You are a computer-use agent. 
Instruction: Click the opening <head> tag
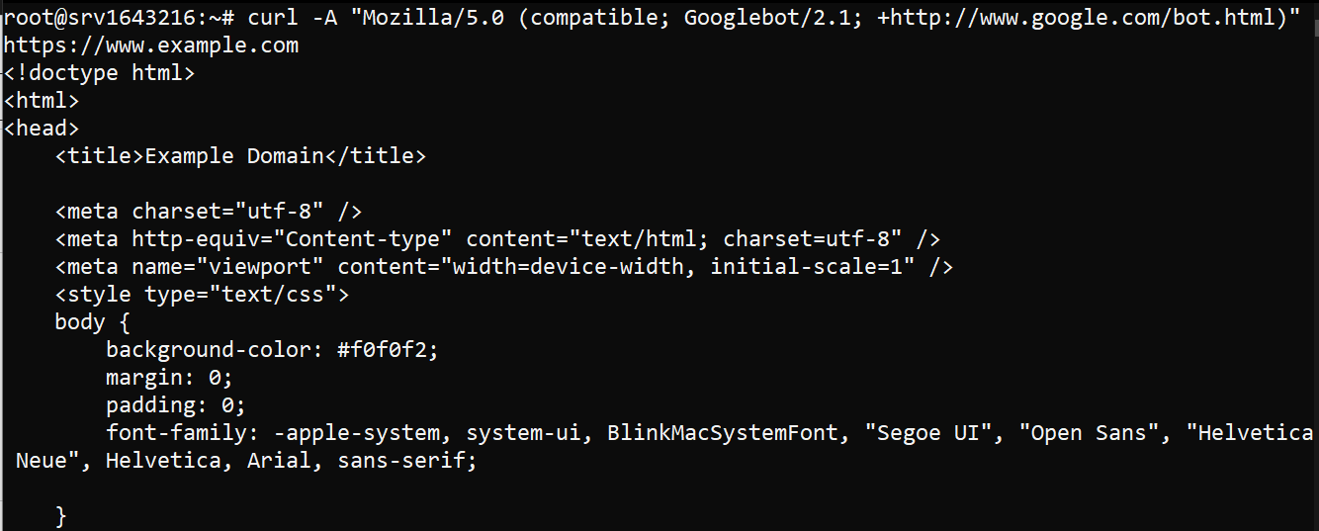pyautogui.click(x=42, y=129)
